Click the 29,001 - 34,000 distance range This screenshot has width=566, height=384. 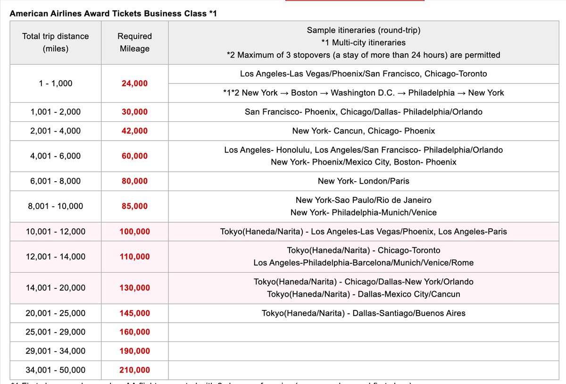tap(55, 351)
